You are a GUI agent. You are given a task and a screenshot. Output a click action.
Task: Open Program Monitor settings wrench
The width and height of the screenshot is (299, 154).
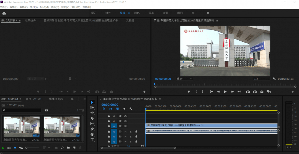(274, 79)
